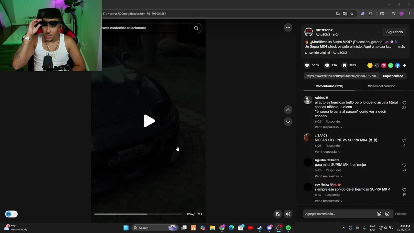The image size is (414, 233).
Task: Open Windows Start menu
Action: (x=126, y=228)
